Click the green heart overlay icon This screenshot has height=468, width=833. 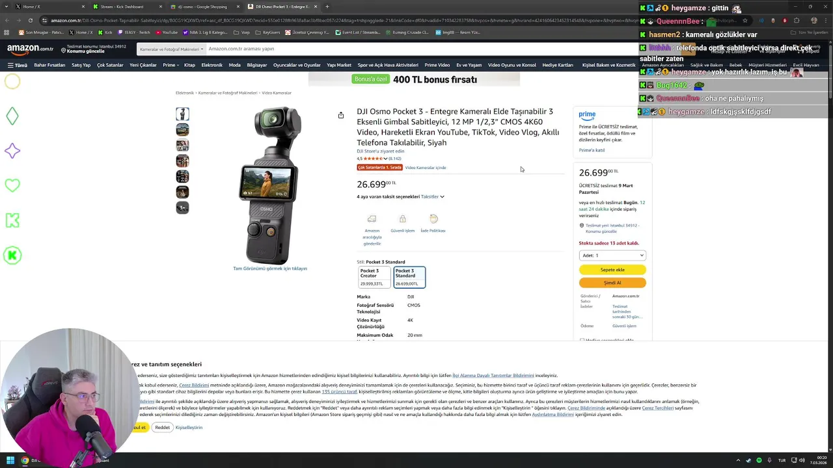[12, 185]
